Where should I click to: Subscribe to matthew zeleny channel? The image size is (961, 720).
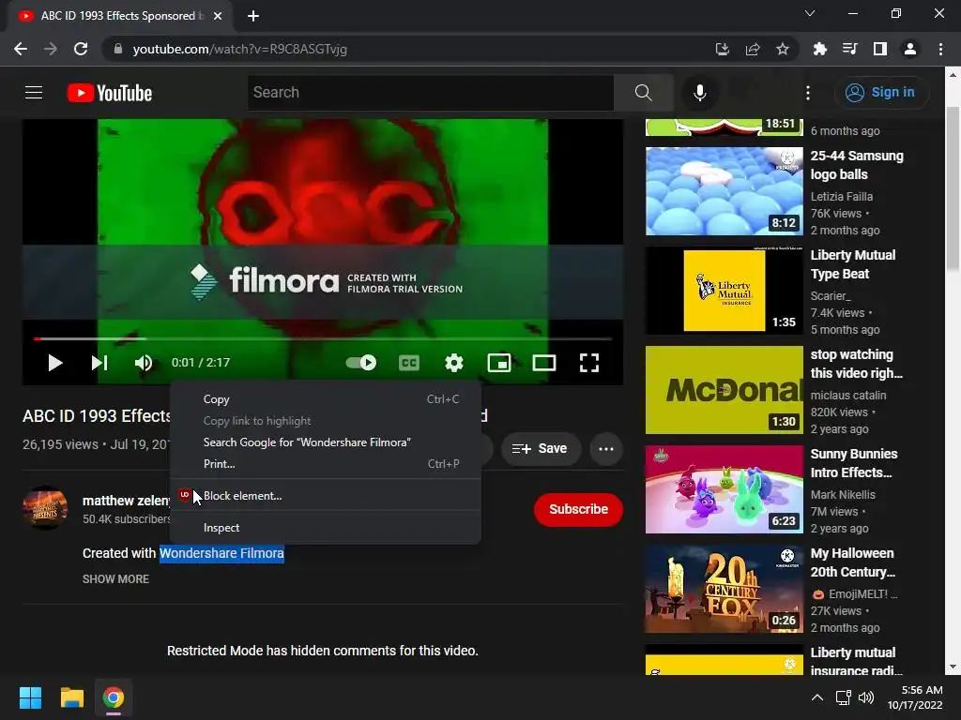[578, 509]
